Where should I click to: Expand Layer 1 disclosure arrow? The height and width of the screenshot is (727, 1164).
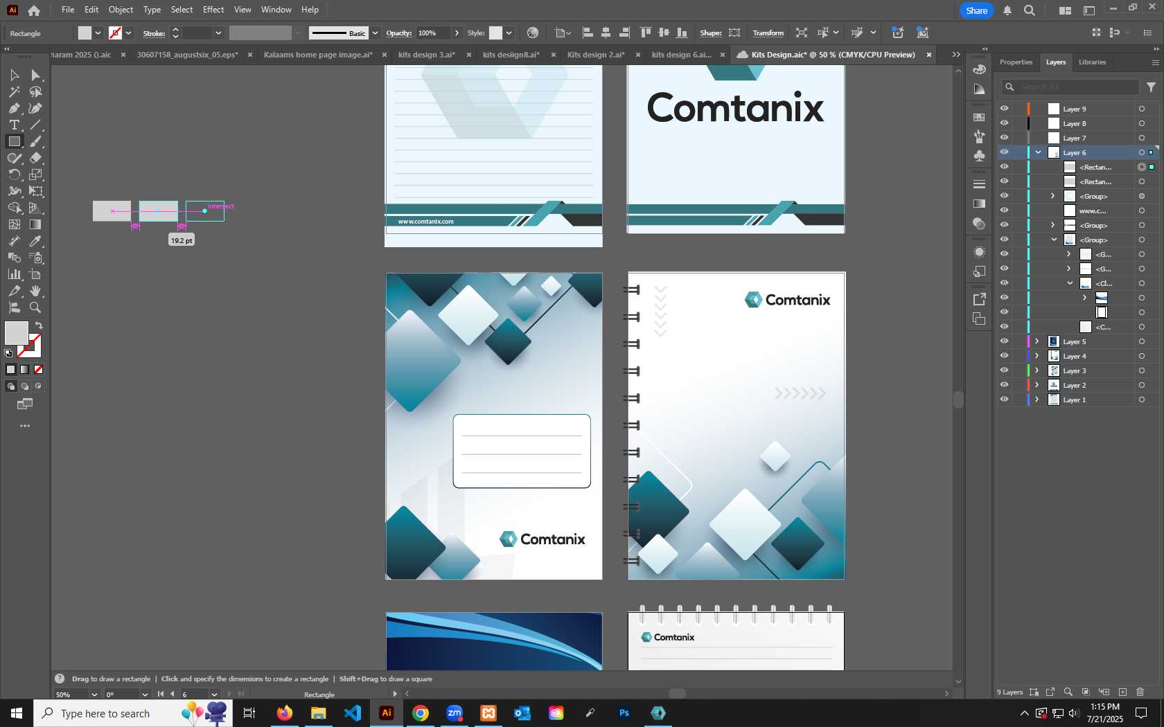(1037, 400)
